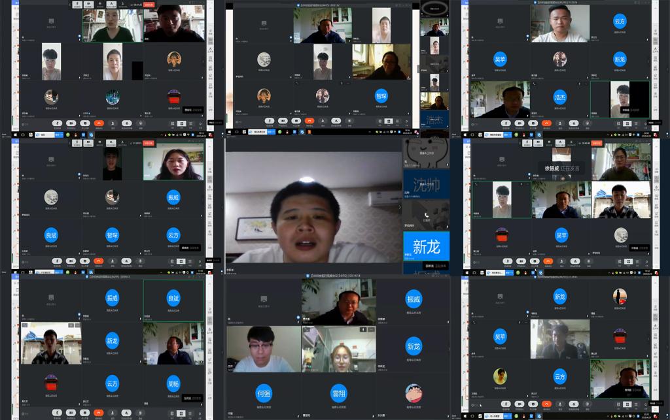The image size is (670, 420).
Task: Select the 沈帅 participant tile in center sidebar
Action: click(x=426, y=184)
